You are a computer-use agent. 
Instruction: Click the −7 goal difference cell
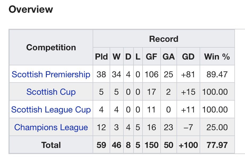(188, 127)
